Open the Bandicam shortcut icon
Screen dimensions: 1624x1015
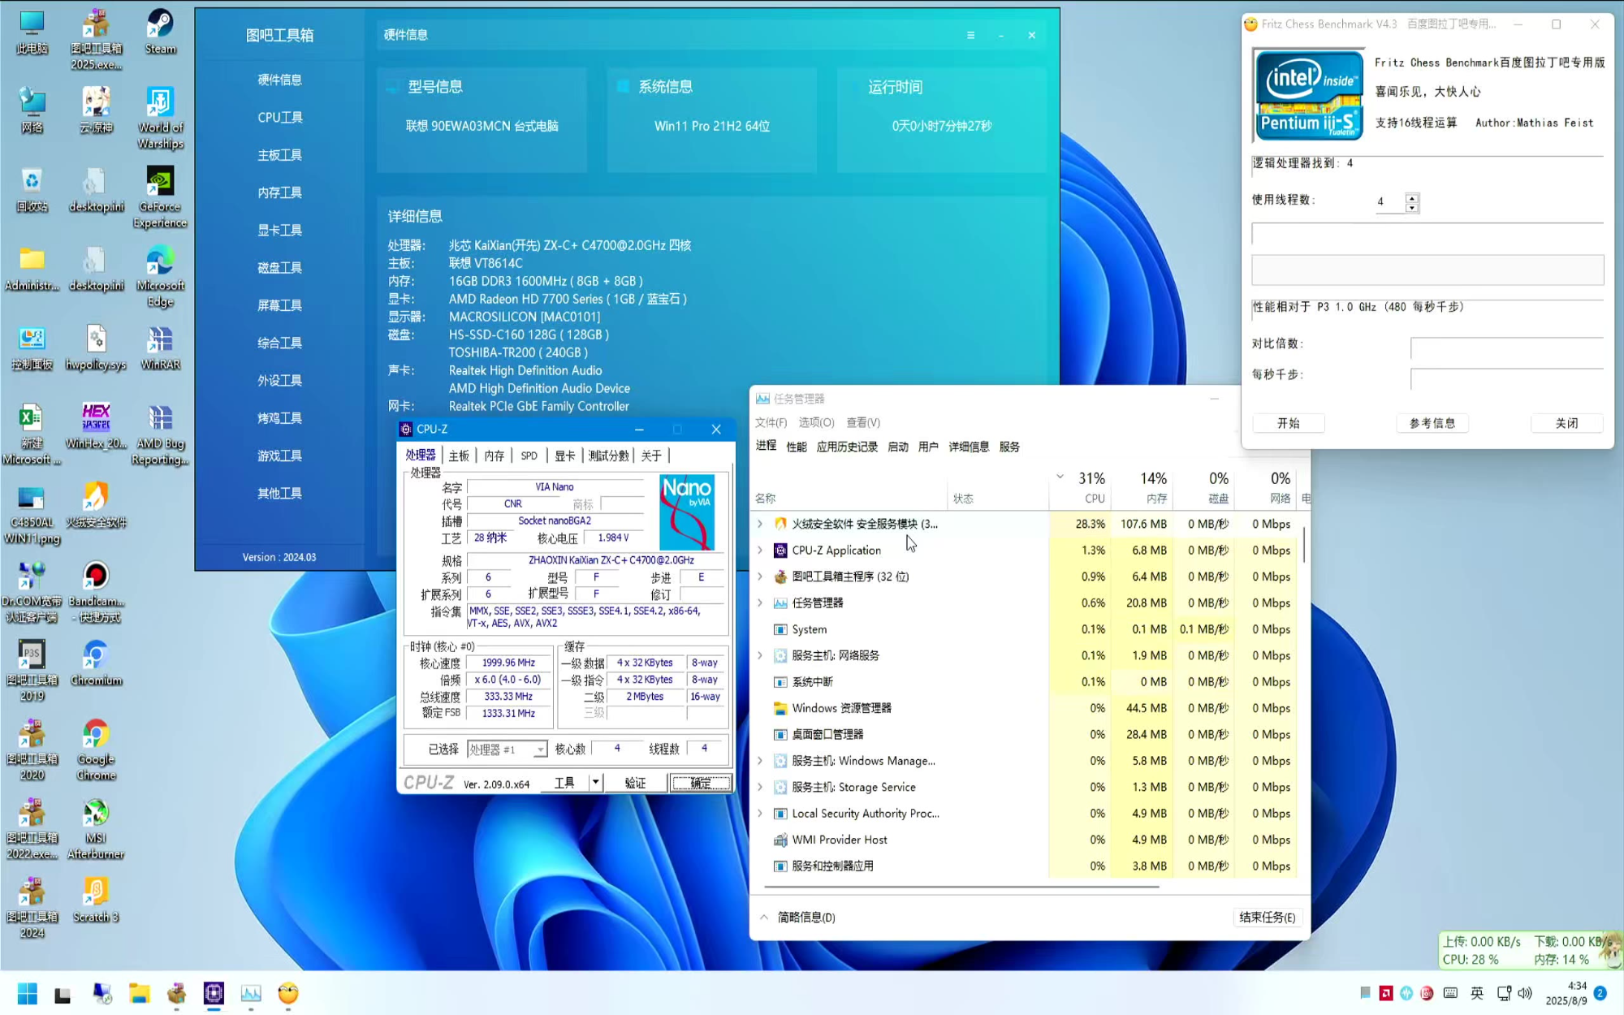point(96,592)
